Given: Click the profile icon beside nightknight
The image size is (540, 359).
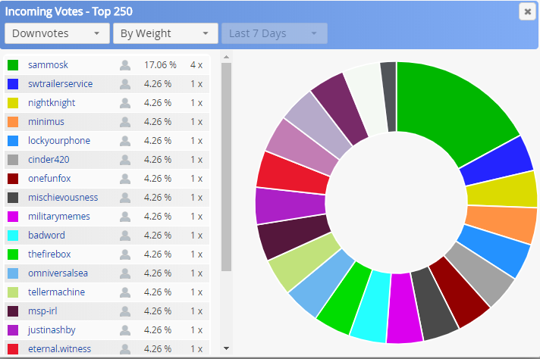Looking at the screenshot, I should (x=125, y=103).
